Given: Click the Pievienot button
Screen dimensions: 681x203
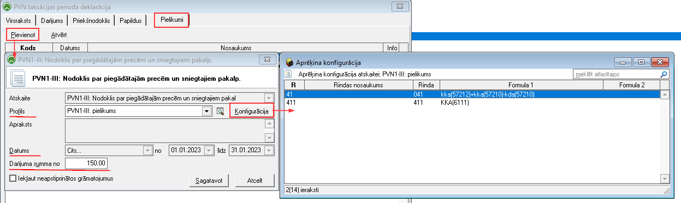Looking at the screenshot, I should point(23,35).
